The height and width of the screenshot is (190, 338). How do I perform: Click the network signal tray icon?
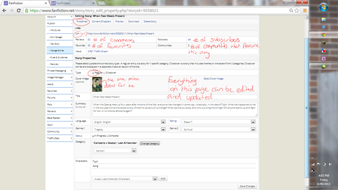tap(313, 164)
